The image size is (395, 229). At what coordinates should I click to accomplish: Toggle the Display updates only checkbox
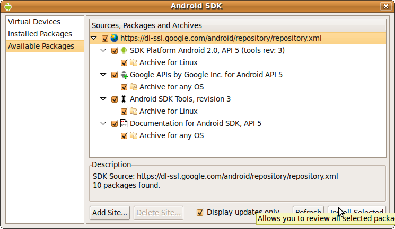[x=200, y=213]
